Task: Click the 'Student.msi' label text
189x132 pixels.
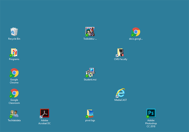Action: [x=90, y=79]
